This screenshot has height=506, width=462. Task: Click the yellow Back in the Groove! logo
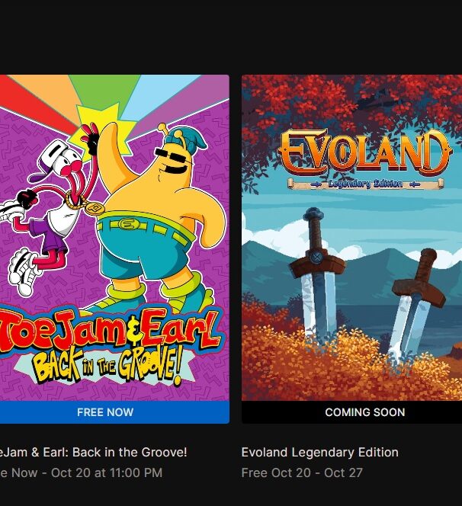[x=108, y=367]
